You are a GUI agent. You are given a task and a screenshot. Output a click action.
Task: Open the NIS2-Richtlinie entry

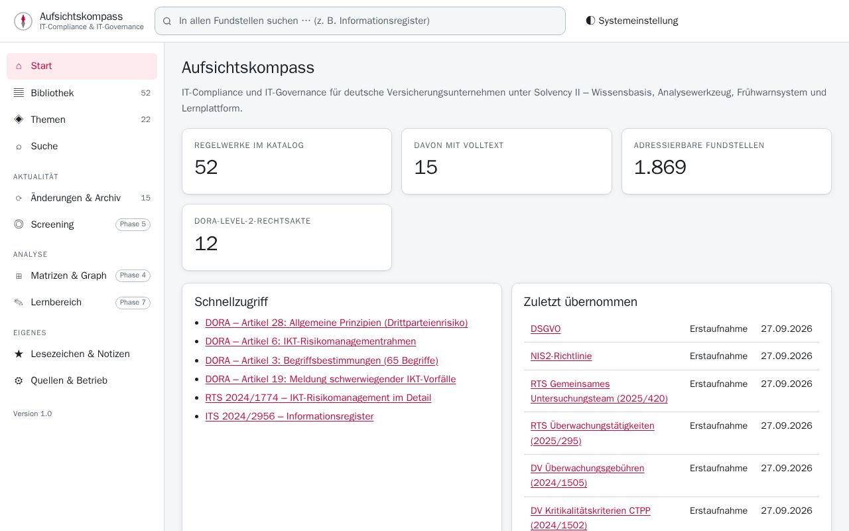pyautogui.click(x=561, y=356)
